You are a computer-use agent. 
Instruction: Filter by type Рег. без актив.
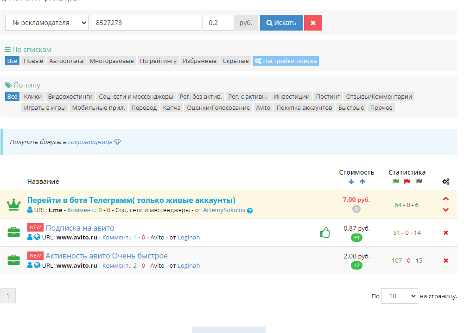point(201,96)
